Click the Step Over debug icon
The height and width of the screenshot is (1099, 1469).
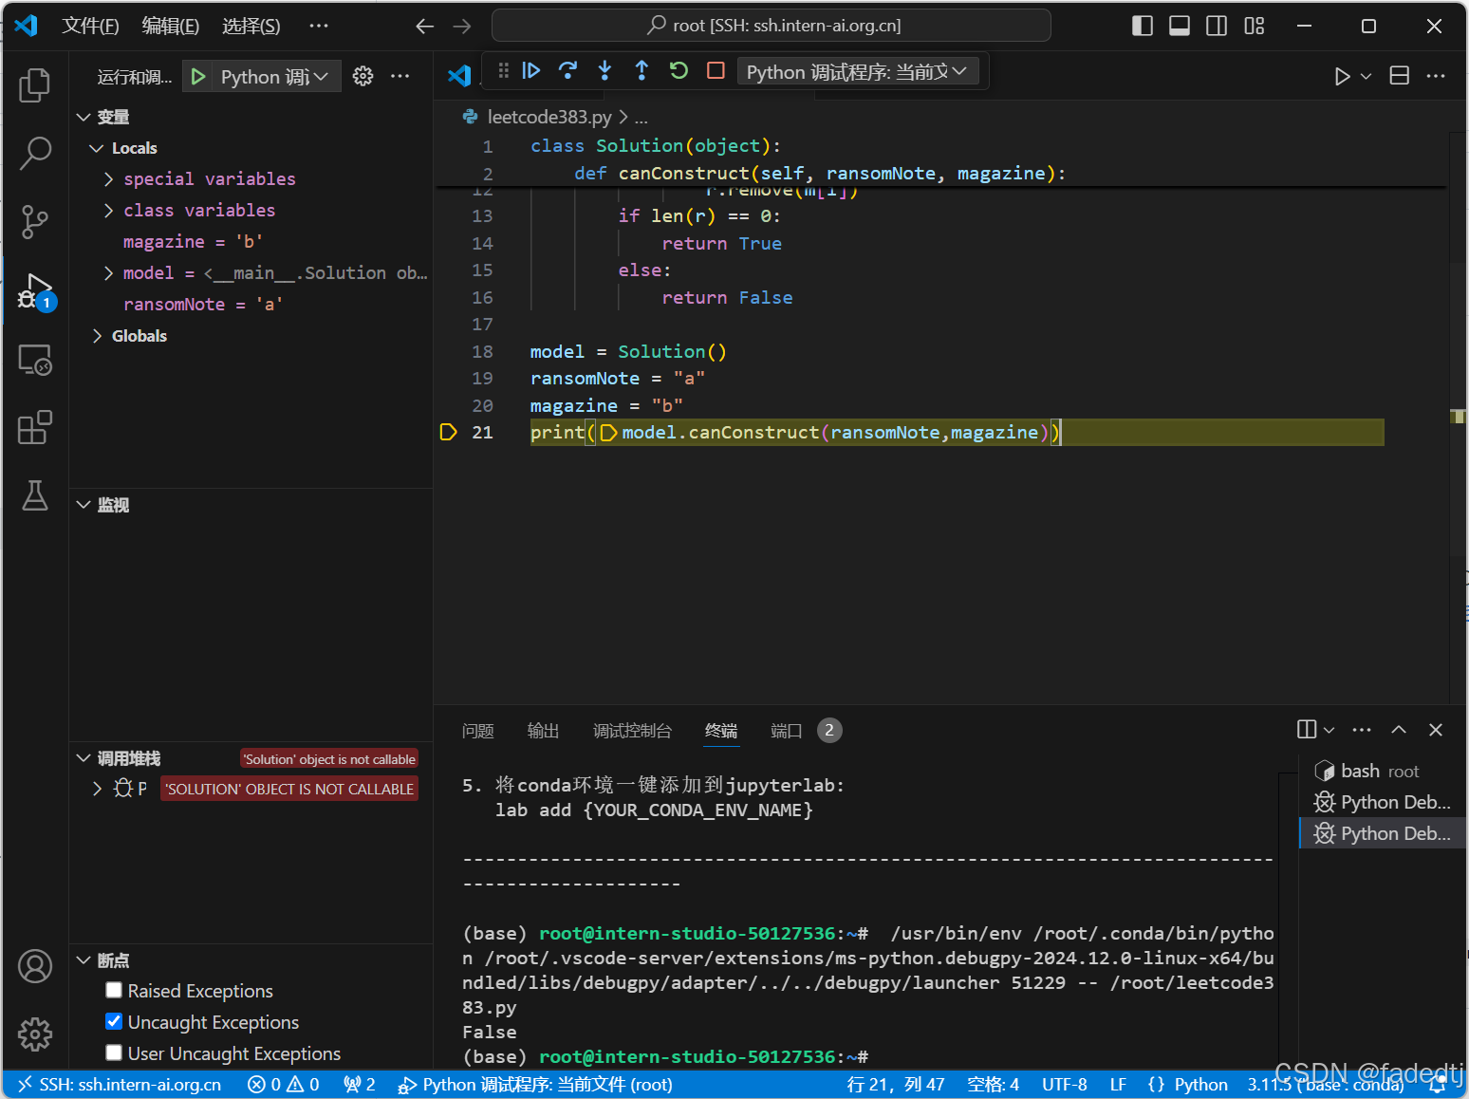(567, 71)
